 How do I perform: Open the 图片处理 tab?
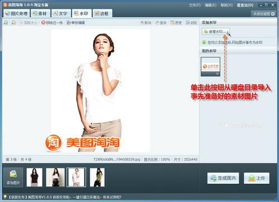(16, 13)
